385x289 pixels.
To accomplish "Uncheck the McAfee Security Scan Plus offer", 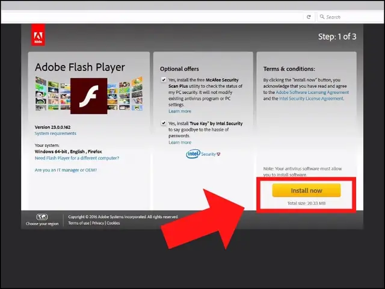I will click(163, 80).
